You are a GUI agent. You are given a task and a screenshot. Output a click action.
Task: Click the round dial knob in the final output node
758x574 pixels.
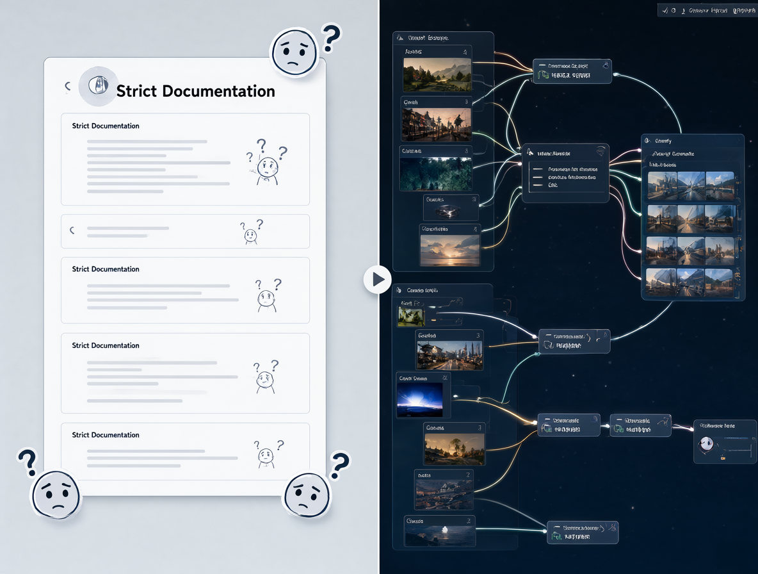click(x=707, y=443)
